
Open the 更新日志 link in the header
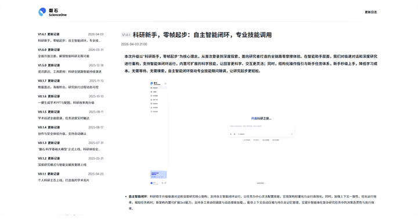pos(370,12)
